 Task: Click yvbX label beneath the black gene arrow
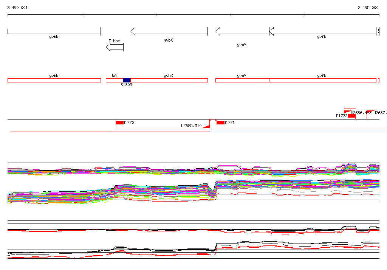tap(168, 40)
